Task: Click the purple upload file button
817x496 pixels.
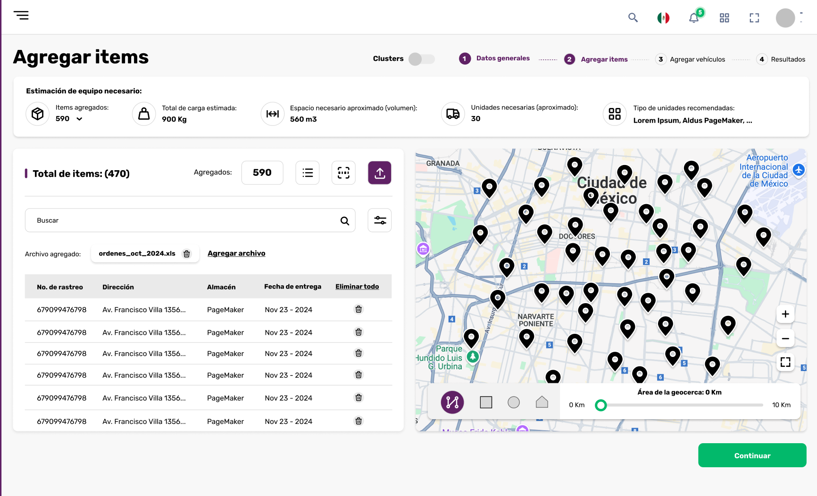Action: tap(379, 173)
